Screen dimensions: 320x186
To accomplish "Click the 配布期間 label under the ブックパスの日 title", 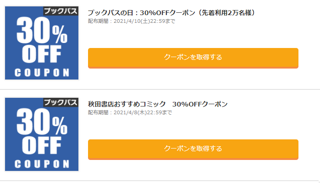I will (x=98, y=21).
